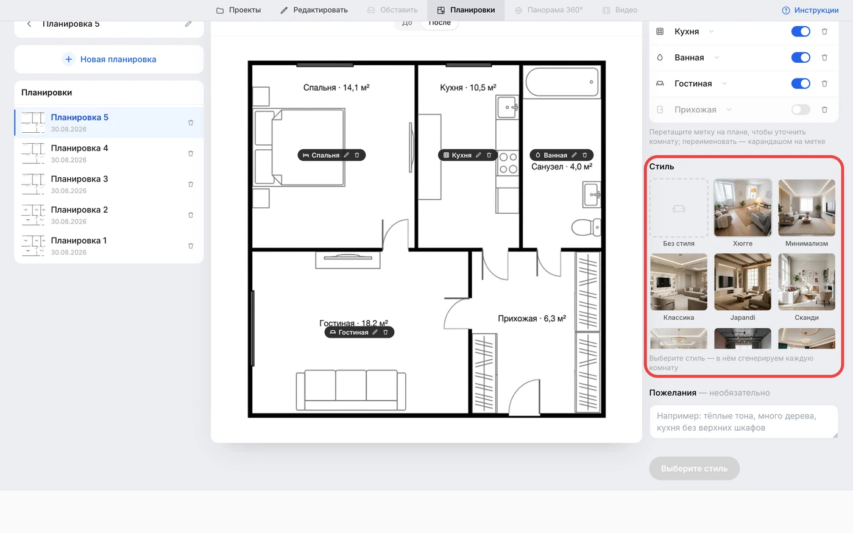Choose the Хюгге style thumbnail
The image size is (853, 533).
point(743,208)
